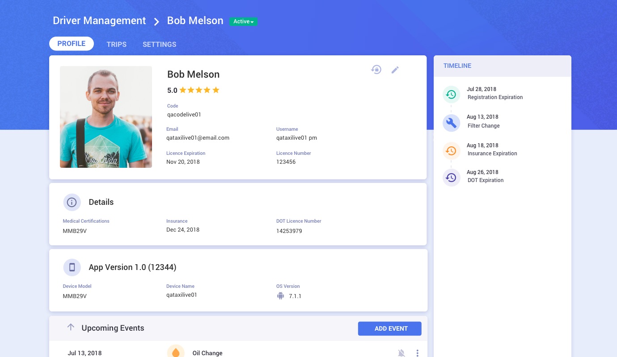Click the Insurance Expiration timeline icon
Viewport: 617px width, 357px height.
(x=451, y=151)
